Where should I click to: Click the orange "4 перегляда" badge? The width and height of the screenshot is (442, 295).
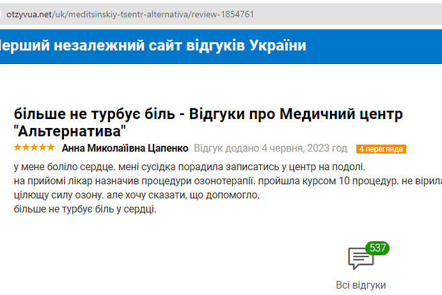click(381, 149)
